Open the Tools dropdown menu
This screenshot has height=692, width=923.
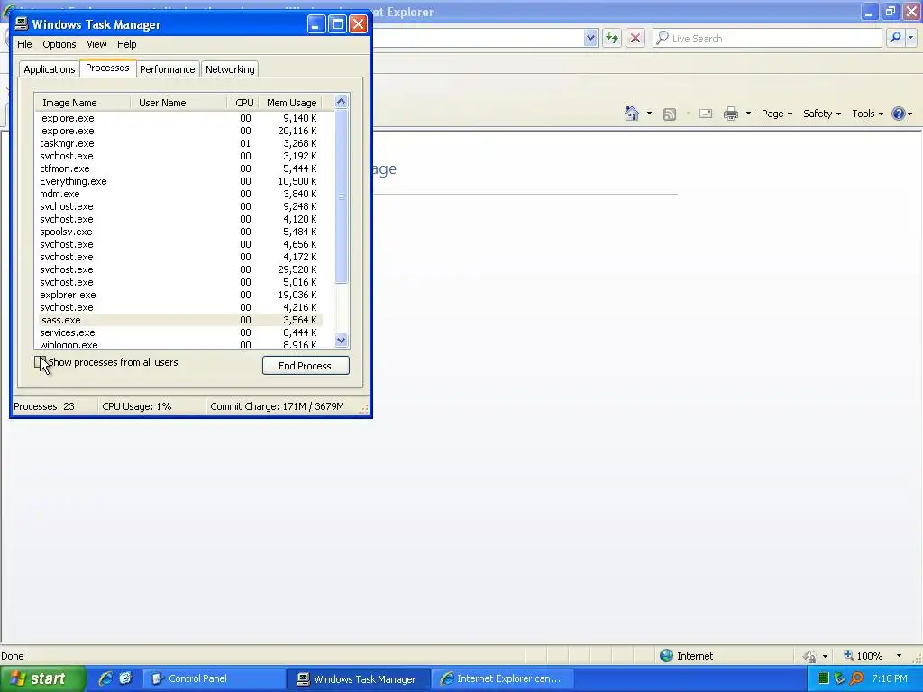[868, 114]
